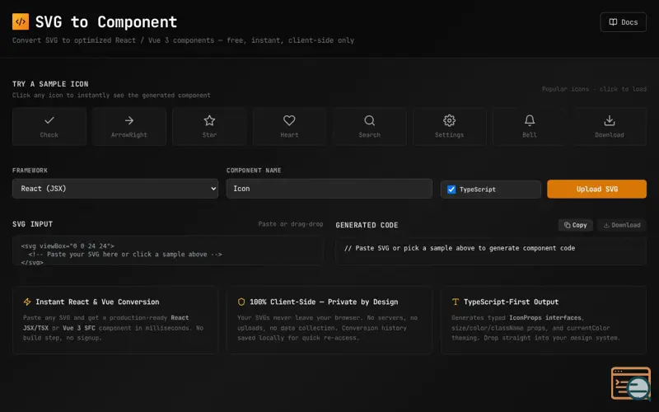Load the Heart sample icon
The width and height of the screenshot is (659, 412).
tap(289, 127)
